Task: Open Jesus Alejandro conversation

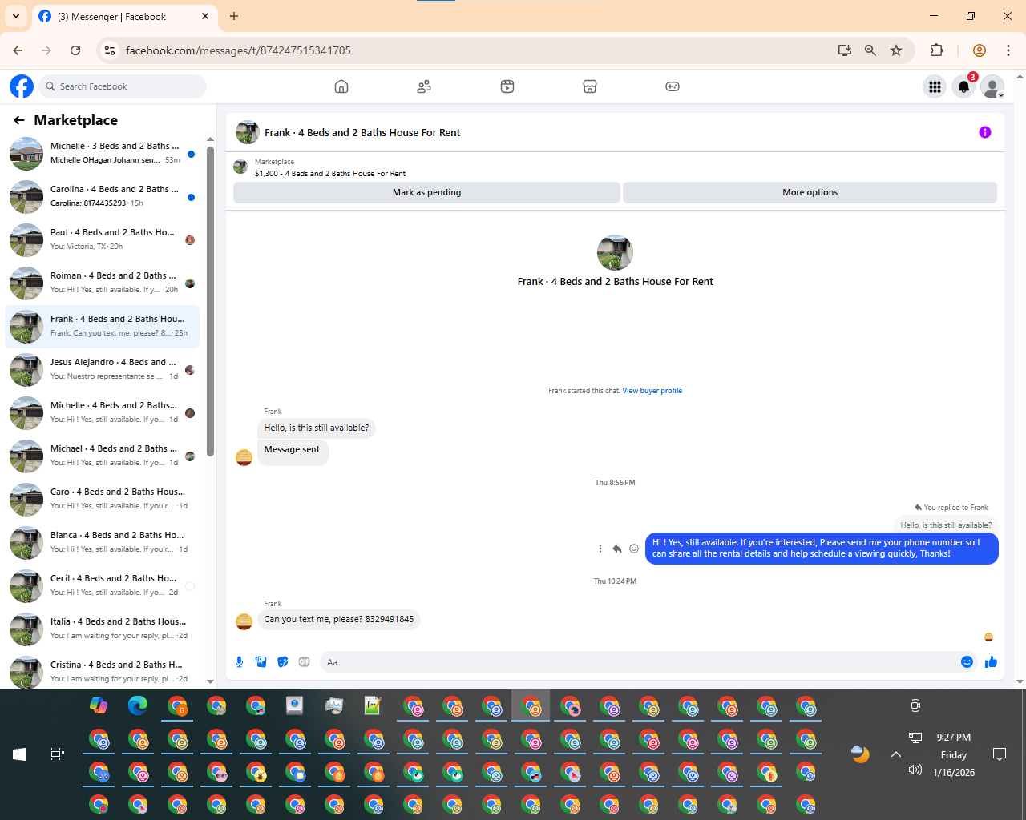Action: pyautogui.click(x=103, y=369)
